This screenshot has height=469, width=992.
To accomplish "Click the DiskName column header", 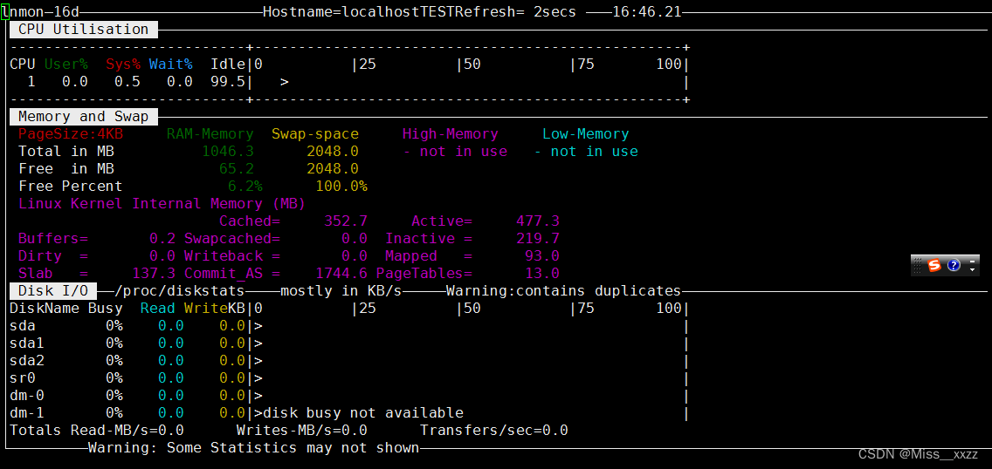I will coord(45,309).
